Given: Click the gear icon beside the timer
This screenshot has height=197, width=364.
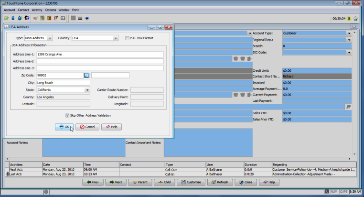Looking at the screenshot, I should pos(356,18).
